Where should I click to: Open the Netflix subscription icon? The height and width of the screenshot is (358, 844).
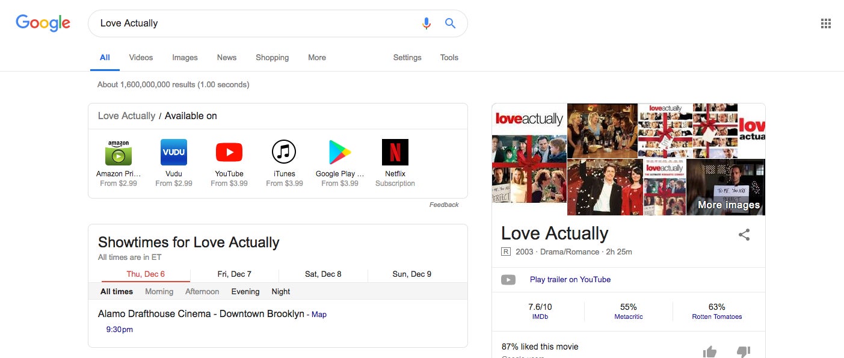[x=395, y=152]
